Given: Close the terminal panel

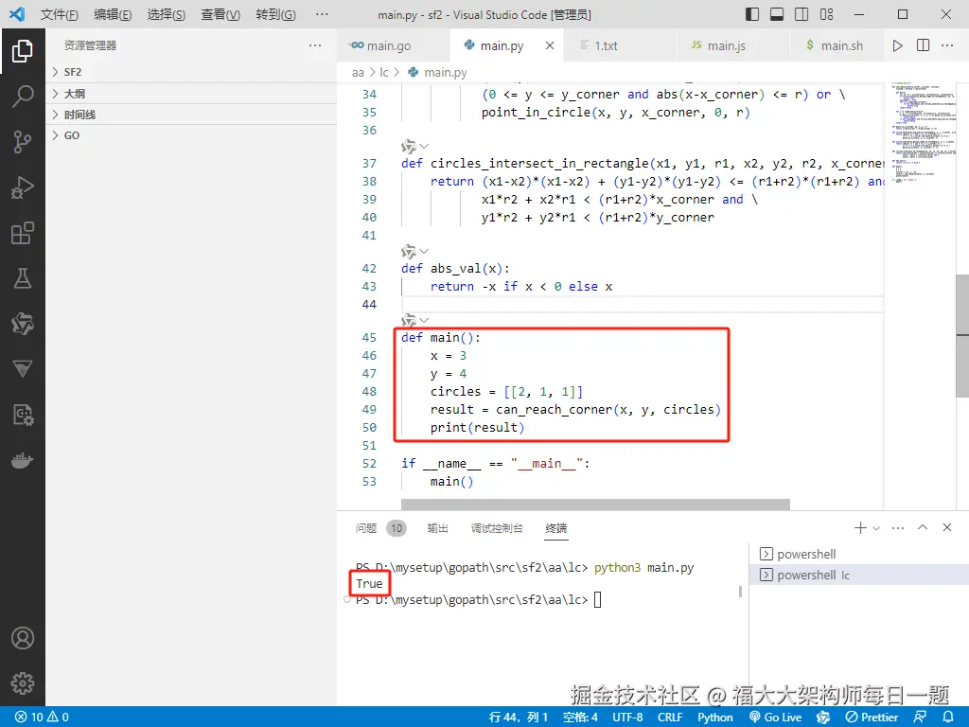Looking at the screenshot, I should 946,527.
